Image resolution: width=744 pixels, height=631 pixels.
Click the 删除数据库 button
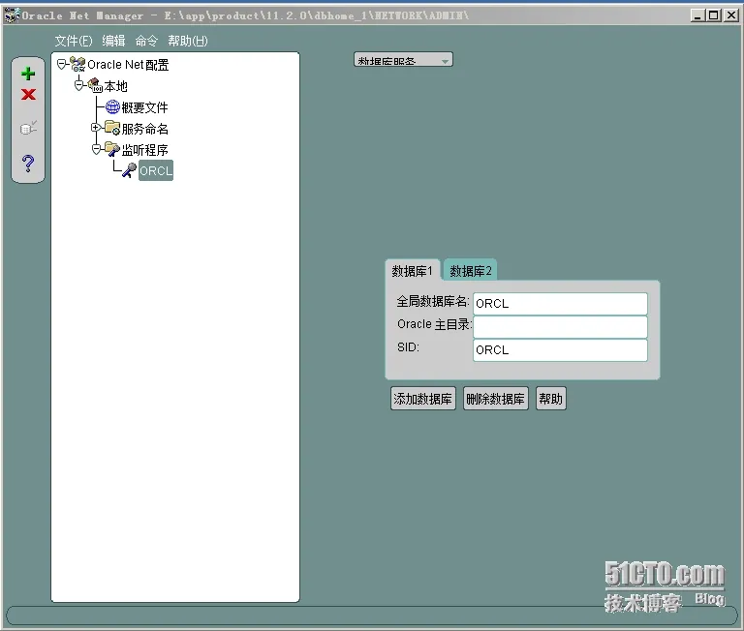495,399
